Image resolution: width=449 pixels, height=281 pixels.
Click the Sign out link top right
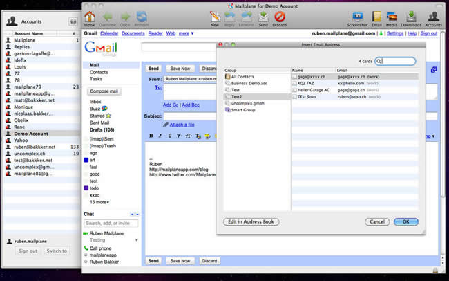pyautogui.click(x=429, y=33)
